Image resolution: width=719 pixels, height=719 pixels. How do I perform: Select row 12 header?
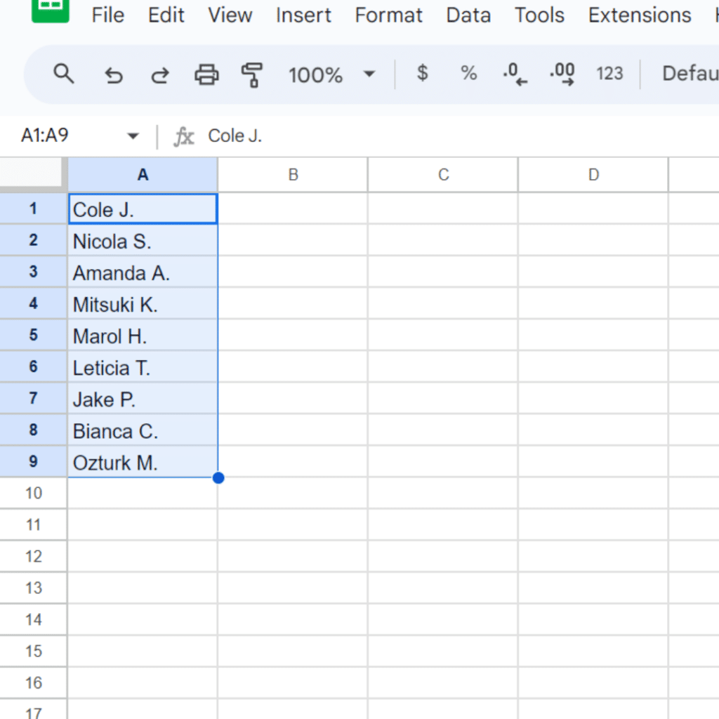click(33, 557)
